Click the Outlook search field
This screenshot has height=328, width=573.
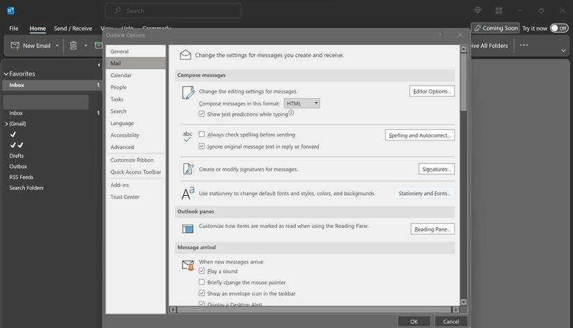pos(174,10)
